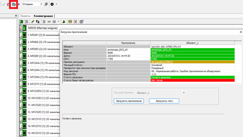This screenshot has width=243, height=137.
Task: Click the Приложение version cell 0690
Action: point(128,53)
